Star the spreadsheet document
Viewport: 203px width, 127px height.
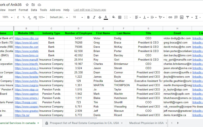point(27,5)
